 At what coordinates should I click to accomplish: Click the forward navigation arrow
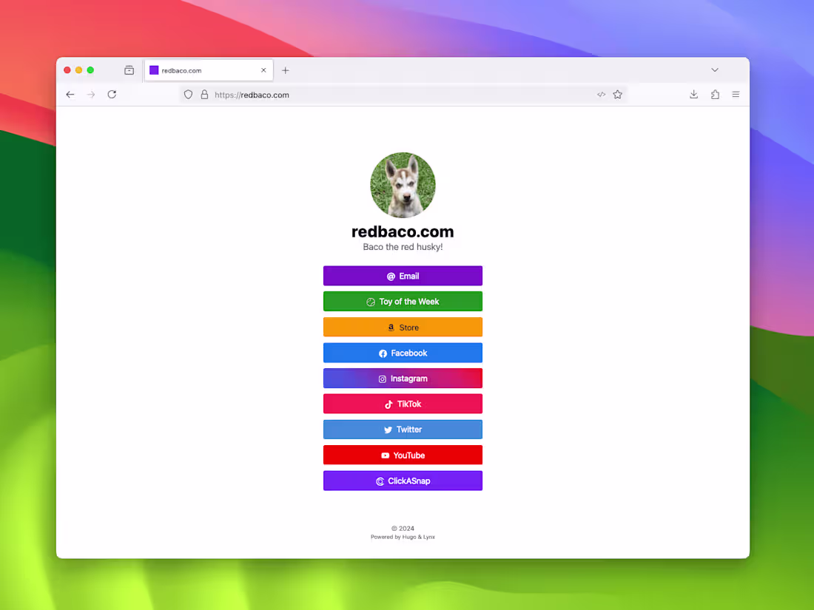(91, 95)
